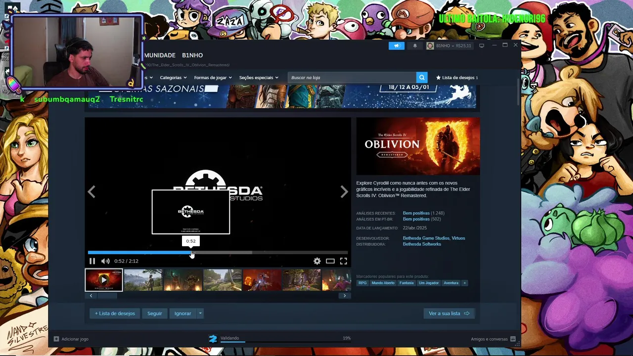Select the fiery armored knight thumbnail
Viewport: 633px width, 356px height.
pos(183,280)
